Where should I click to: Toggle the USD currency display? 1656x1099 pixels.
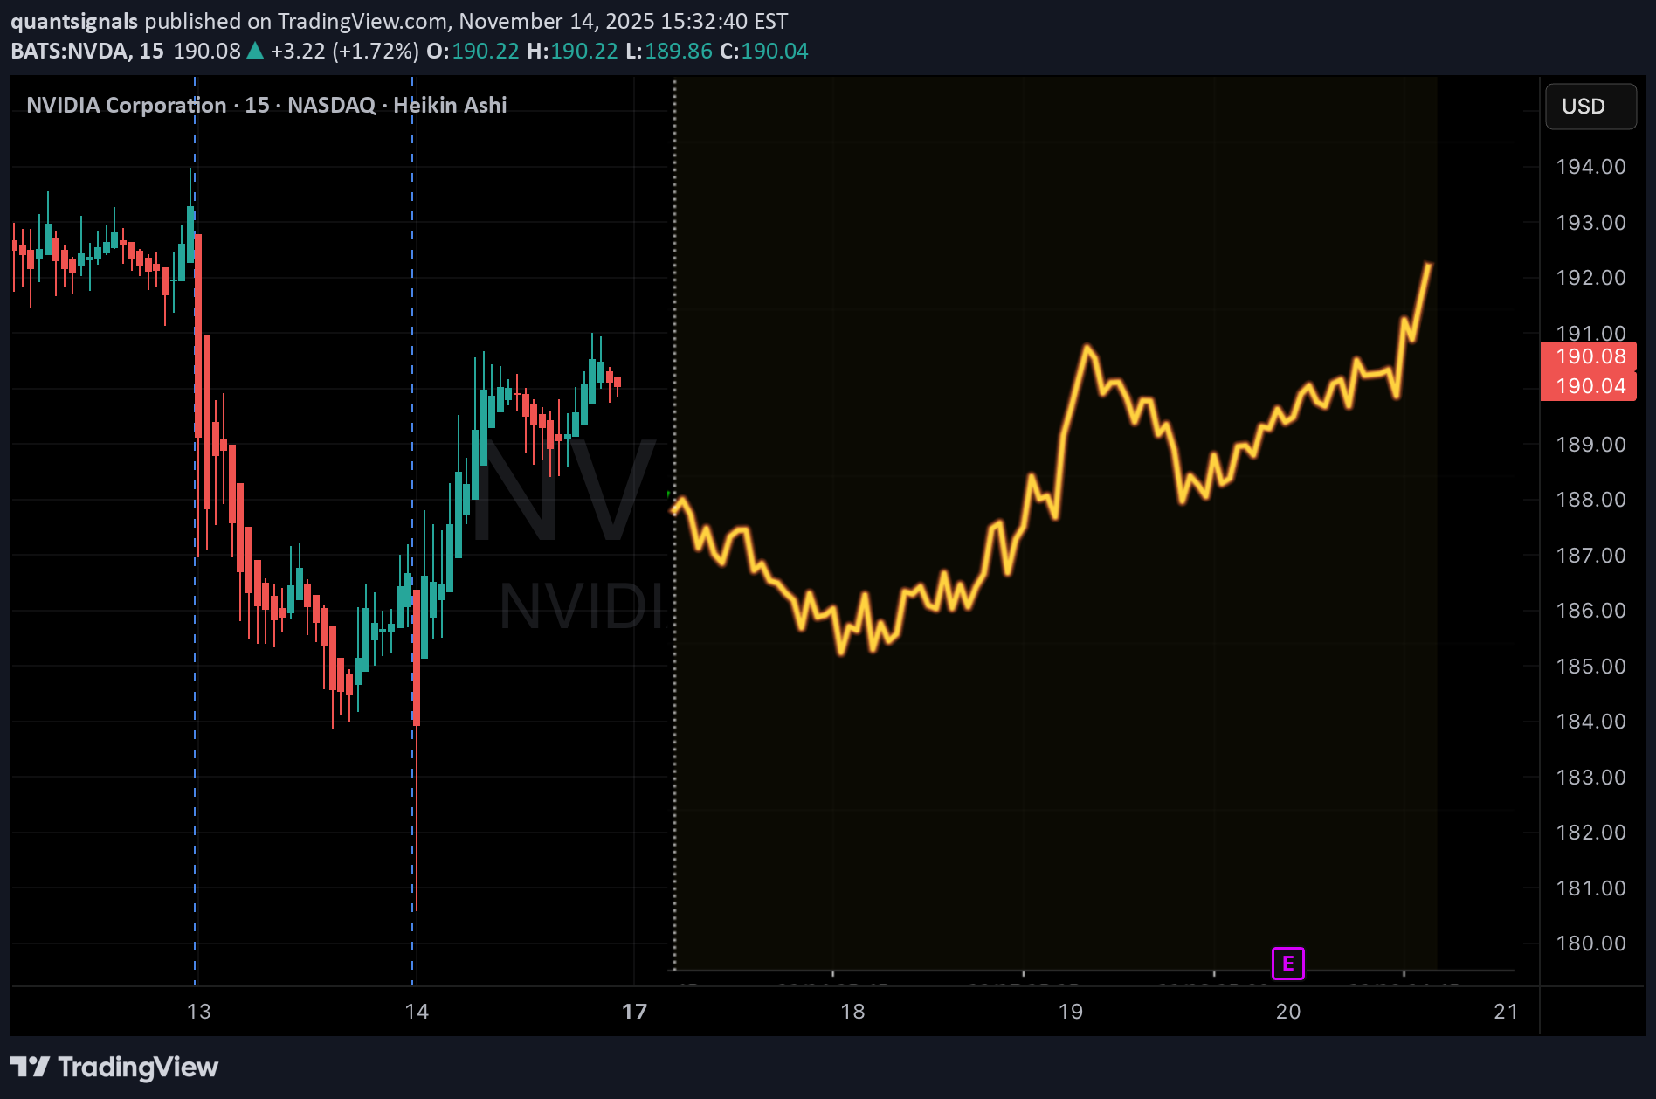[1590, 106]
